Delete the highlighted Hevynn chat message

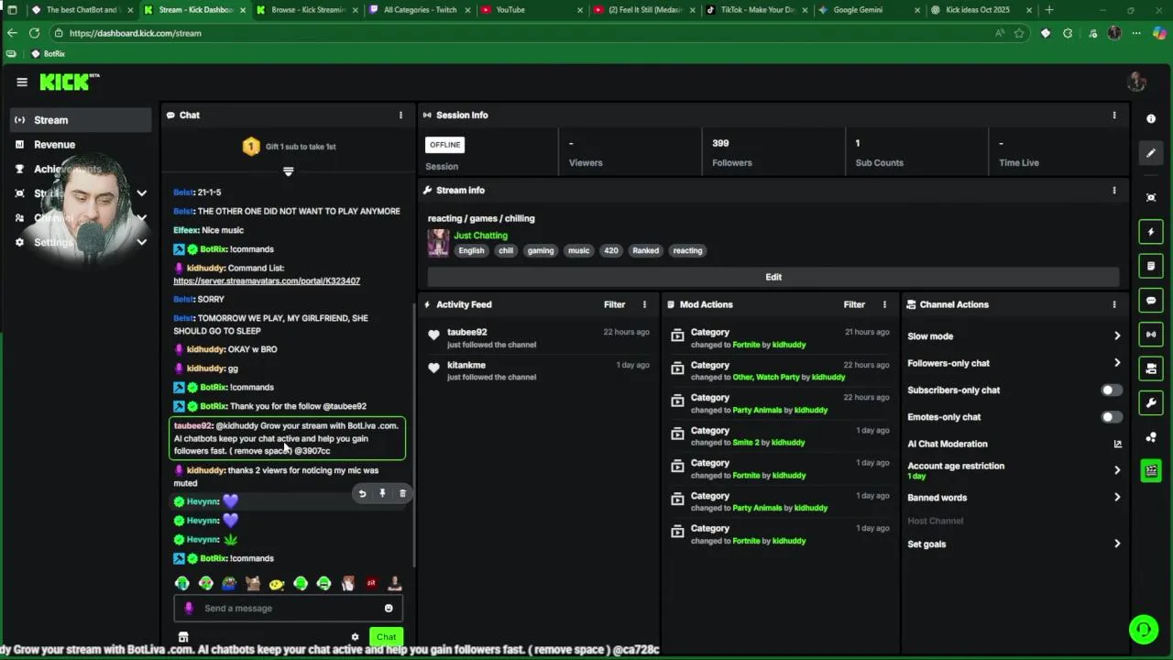pos(402,493)
